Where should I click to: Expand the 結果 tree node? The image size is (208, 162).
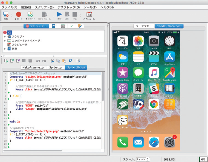5,49
